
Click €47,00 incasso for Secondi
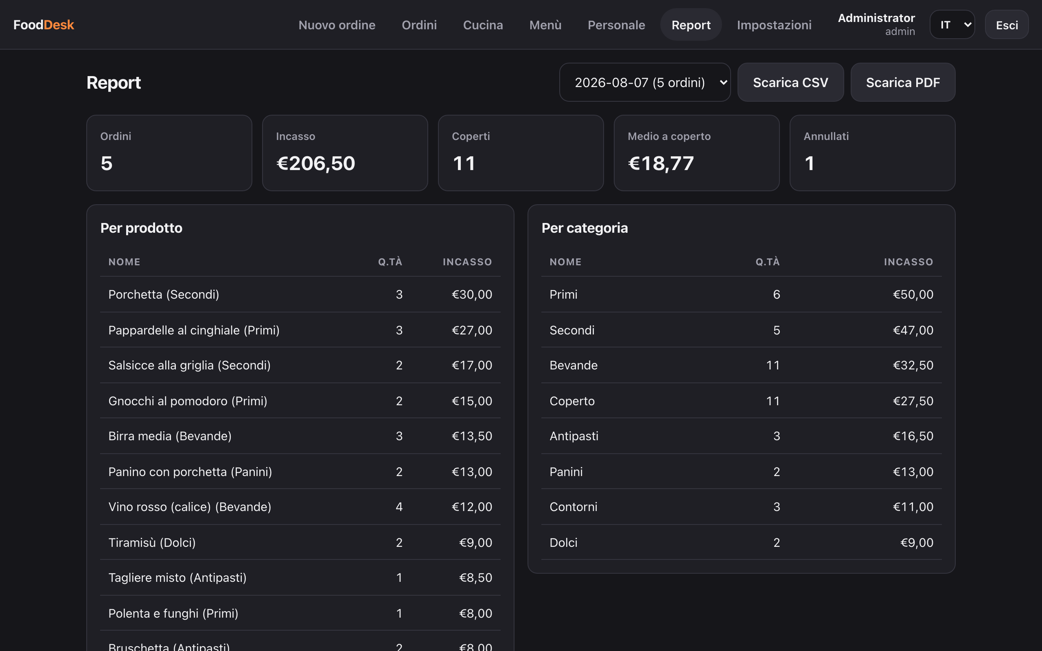click(913, 330)
